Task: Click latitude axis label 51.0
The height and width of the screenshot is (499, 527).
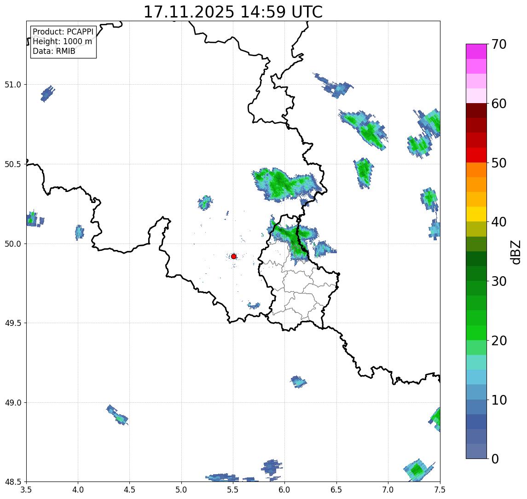Action: [x=13, y=85]
